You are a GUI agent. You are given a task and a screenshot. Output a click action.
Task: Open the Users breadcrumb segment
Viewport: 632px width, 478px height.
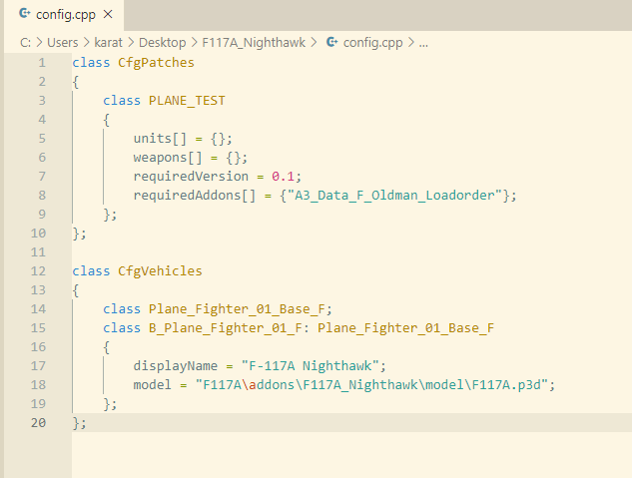click(63, 43)
